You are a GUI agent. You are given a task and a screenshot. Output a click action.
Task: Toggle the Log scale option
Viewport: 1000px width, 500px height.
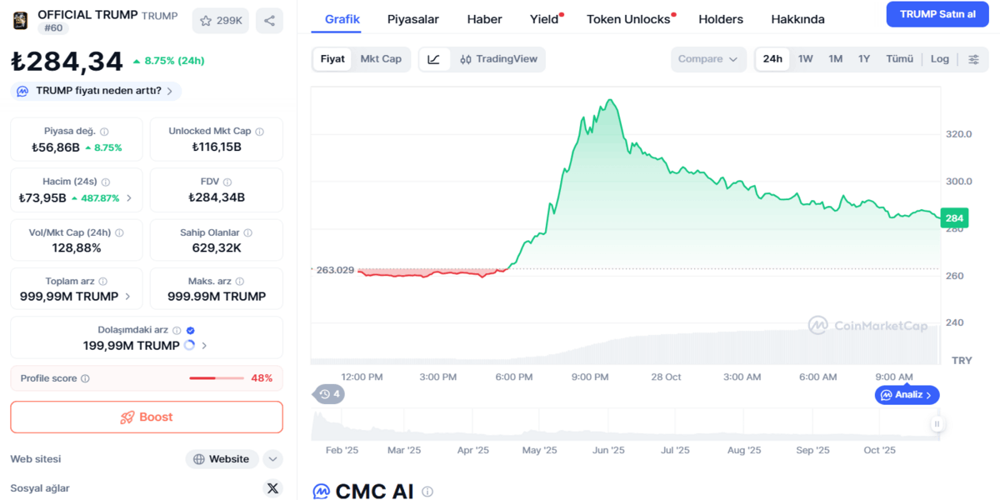point(939,59)
